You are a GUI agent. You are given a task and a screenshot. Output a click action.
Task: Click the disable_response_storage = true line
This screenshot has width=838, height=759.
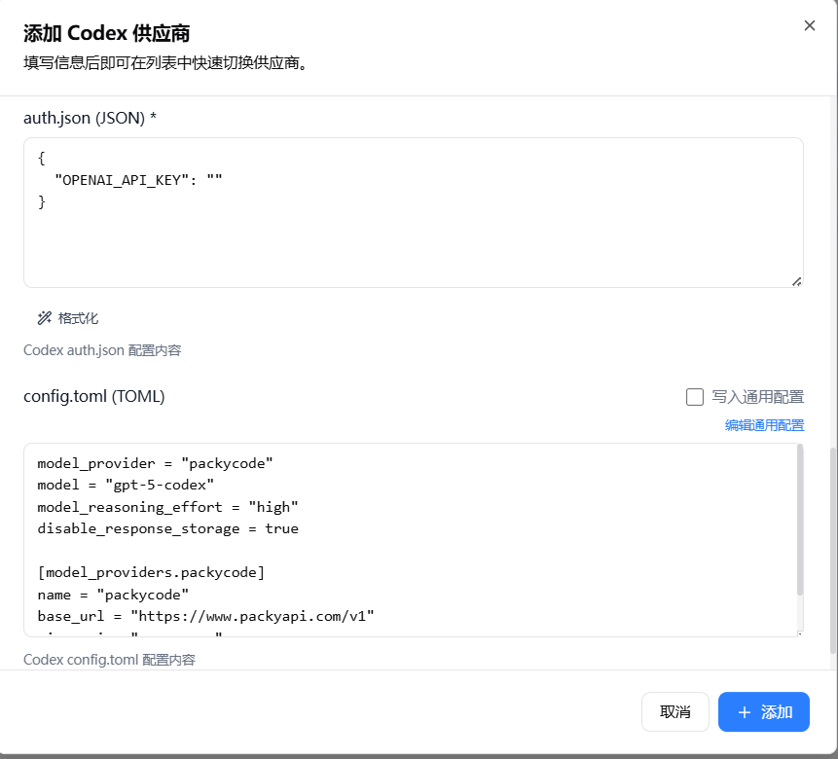(167, 529)
